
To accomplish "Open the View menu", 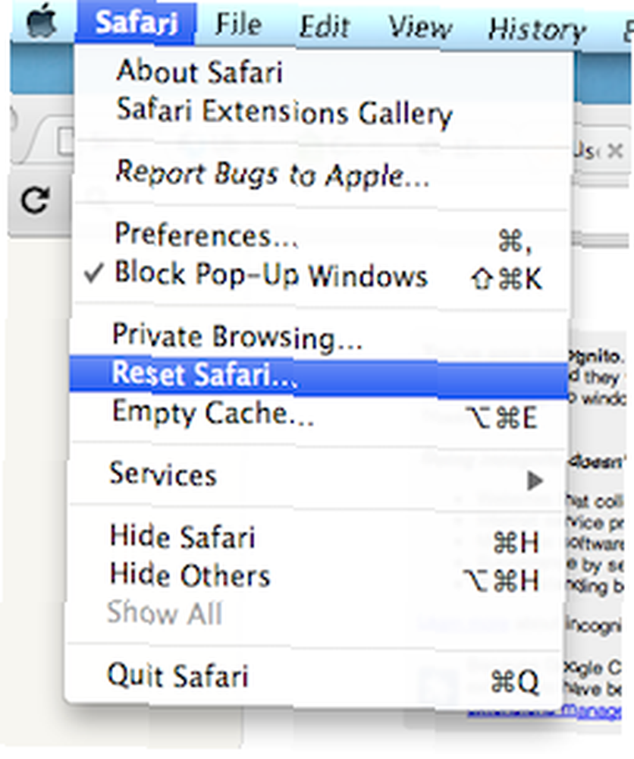I will (x=420, y=27).
